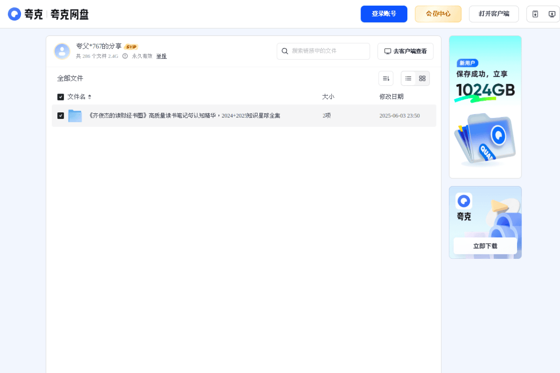
Task: Switch to 全部文件 tab
Action: click(70, 78)
